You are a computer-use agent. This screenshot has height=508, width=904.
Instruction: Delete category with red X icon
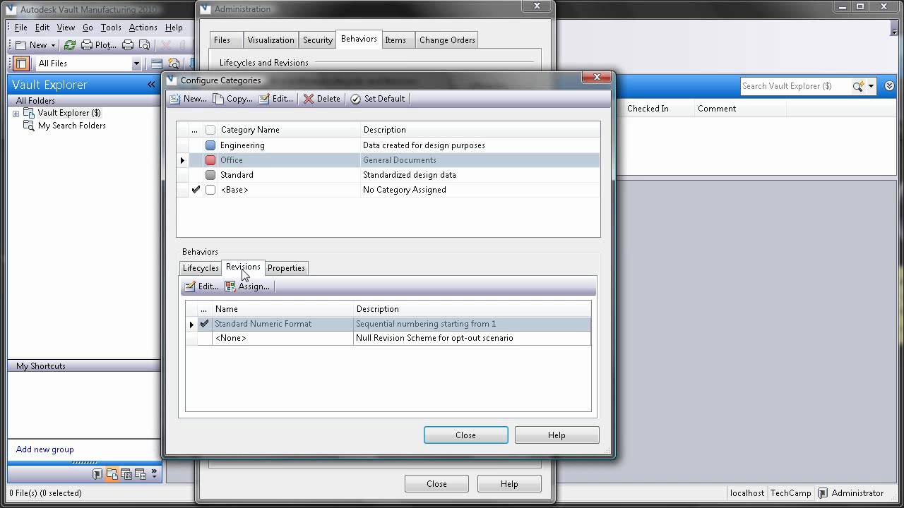coord(309,99)
